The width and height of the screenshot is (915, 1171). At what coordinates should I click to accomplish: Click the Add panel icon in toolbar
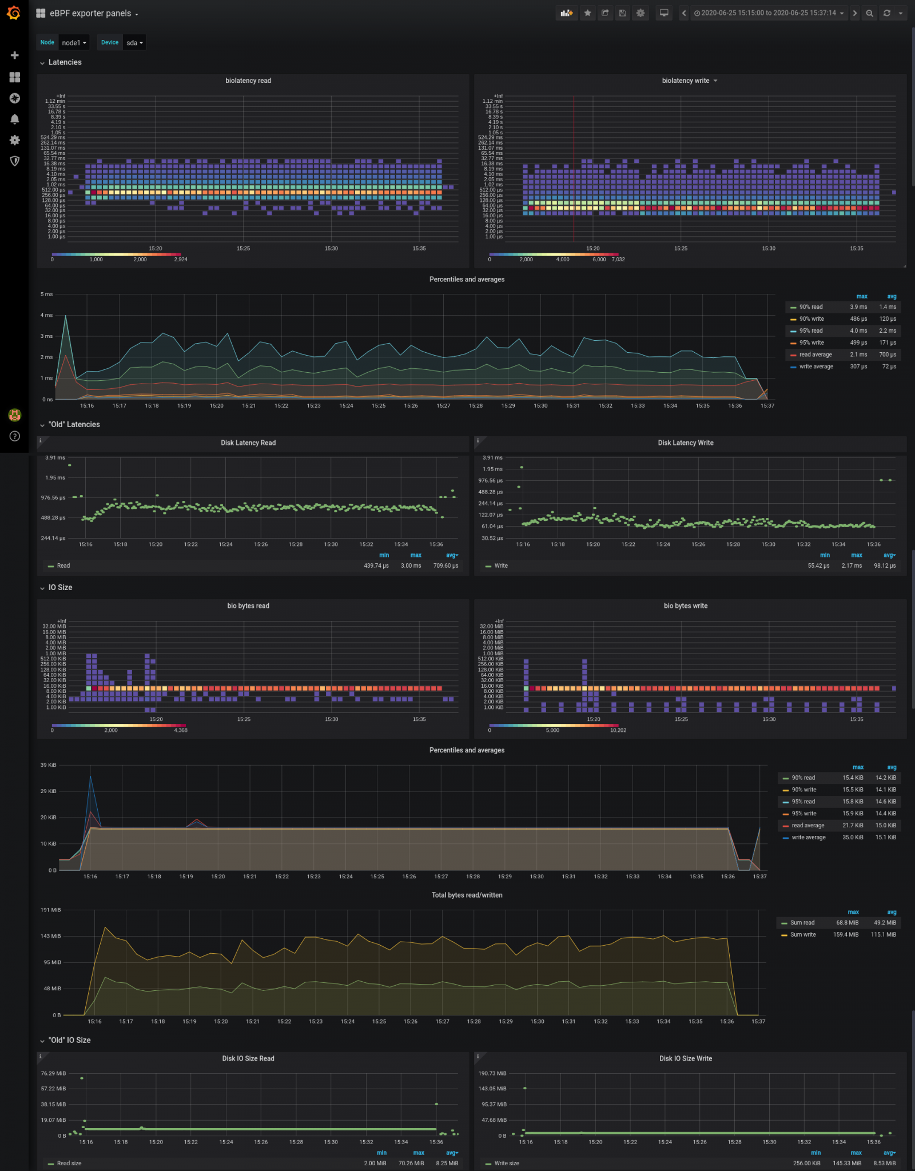point(566,13)
